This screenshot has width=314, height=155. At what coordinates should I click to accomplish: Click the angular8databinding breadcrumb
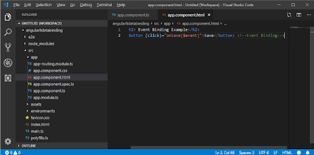point(131,24)
